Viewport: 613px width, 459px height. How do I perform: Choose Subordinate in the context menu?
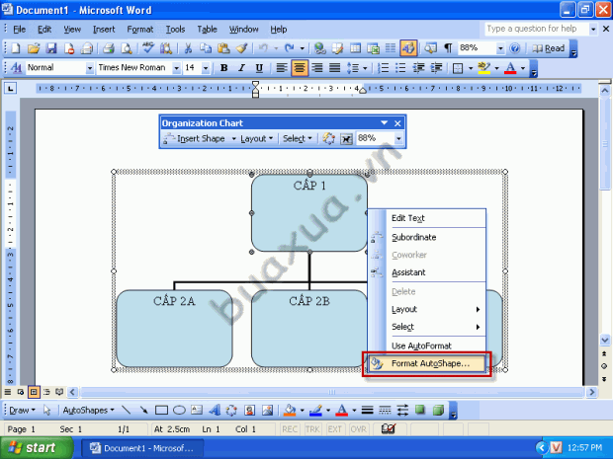point(427,237)
